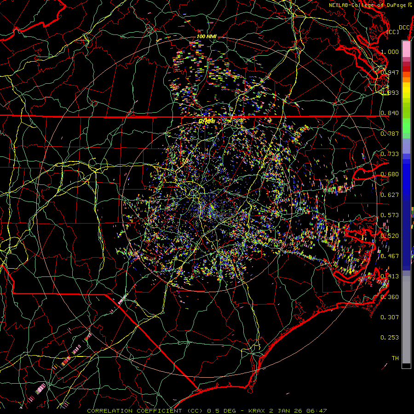Click the Correlation Coefficient KRAX product caption
Screen dimensions: 414x414
[x=207, y=411]
